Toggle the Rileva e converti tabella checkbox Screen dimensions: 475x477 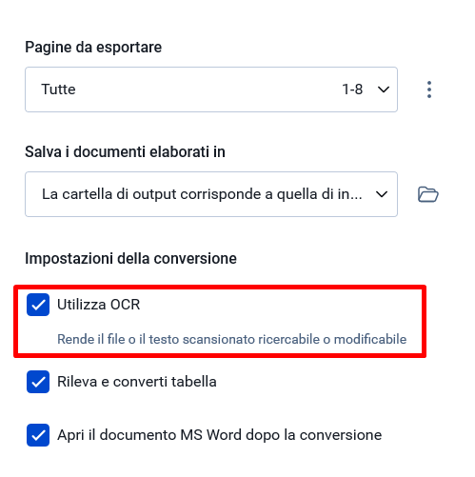(x=38, y=382)
